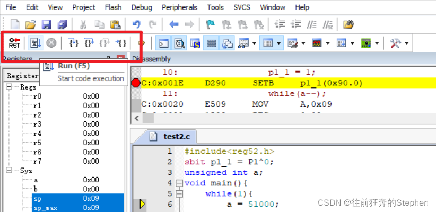
Task: Remove the red breakpoint at C:0x001E
Action: pos(136,83)
